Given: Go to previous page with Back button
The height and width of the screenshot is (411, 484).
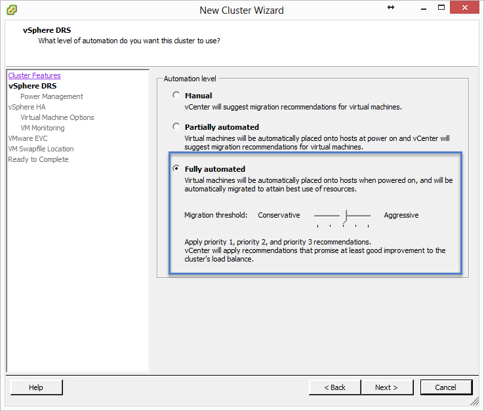Looking at the screenshot, I should coord(335,387).
